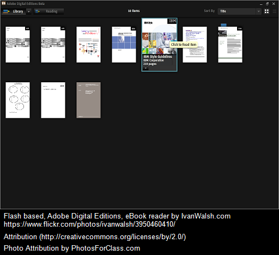The image size is (279, 255).
Task: Open the Library dropdown arrow
Action: click(x=28, y=11)
